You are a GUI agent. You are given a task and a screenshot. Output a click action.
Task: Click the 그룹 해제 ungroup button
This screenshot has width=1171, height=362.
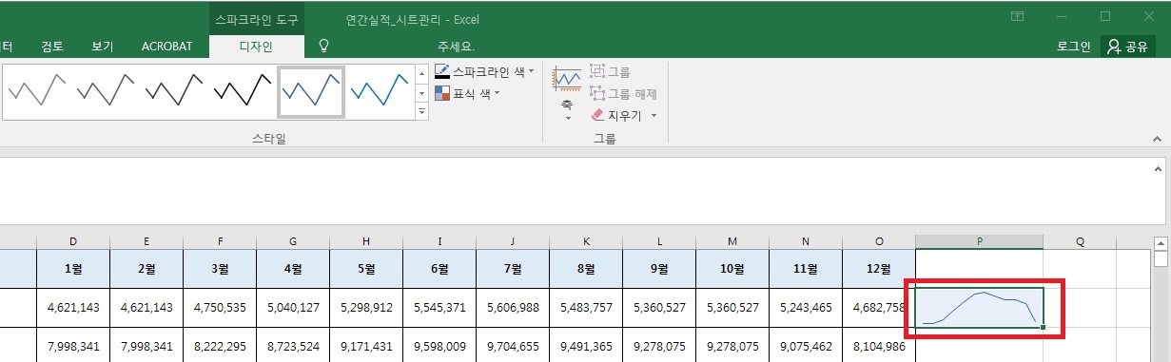click(623, 93)
